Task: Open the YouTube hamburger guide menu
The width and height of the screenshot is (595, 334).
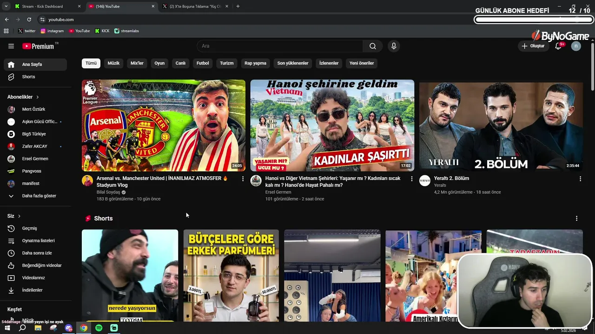Action: 11,46
